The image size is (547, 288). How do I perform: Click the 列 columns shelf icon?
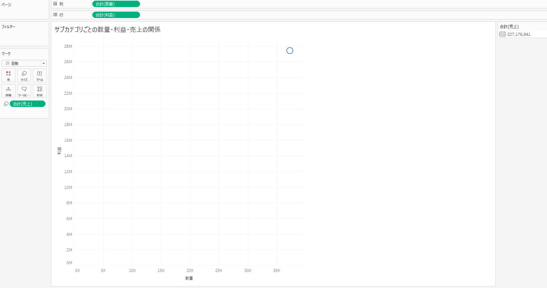point(55,4)
